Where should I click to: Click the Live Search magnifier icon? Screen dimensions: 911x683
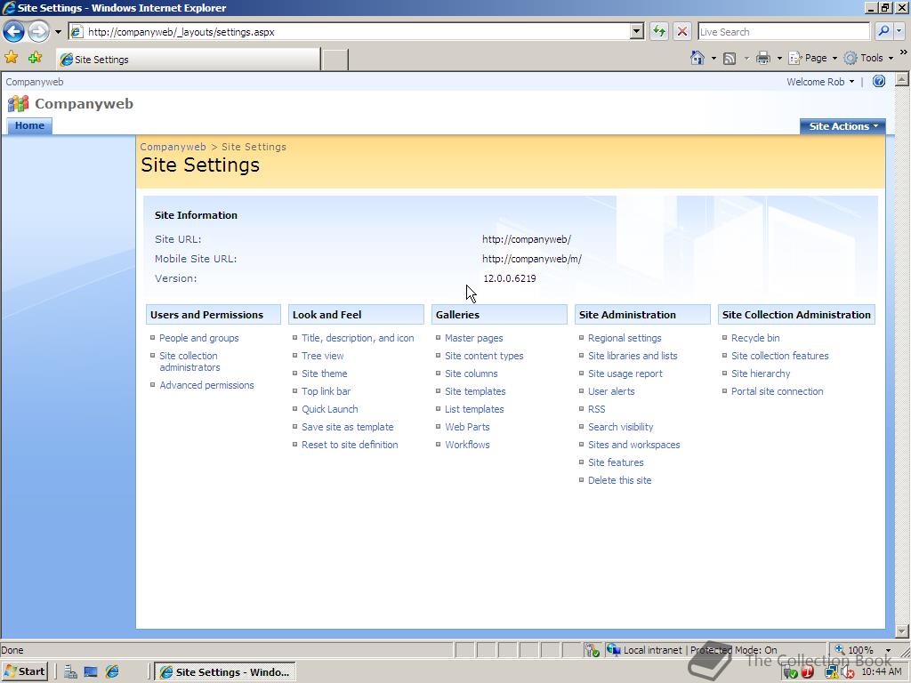[883, 31]
